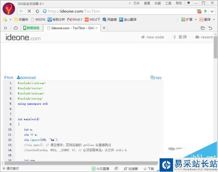Open the MIUI bookmark

[92, 20]
